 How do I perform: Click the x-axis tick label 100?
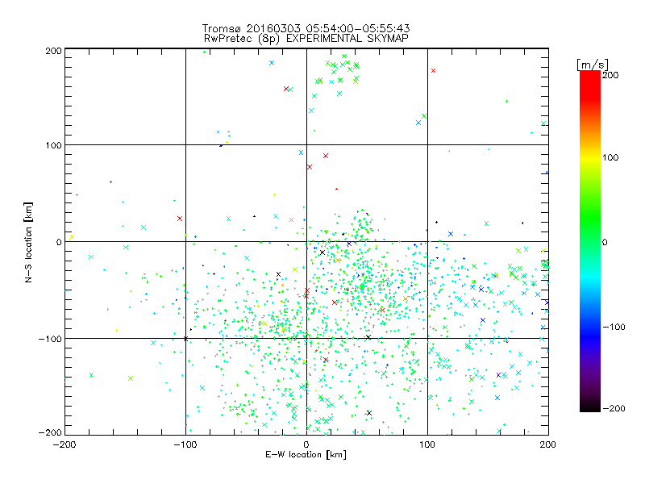pyautogui.click(x=427, y=444)
